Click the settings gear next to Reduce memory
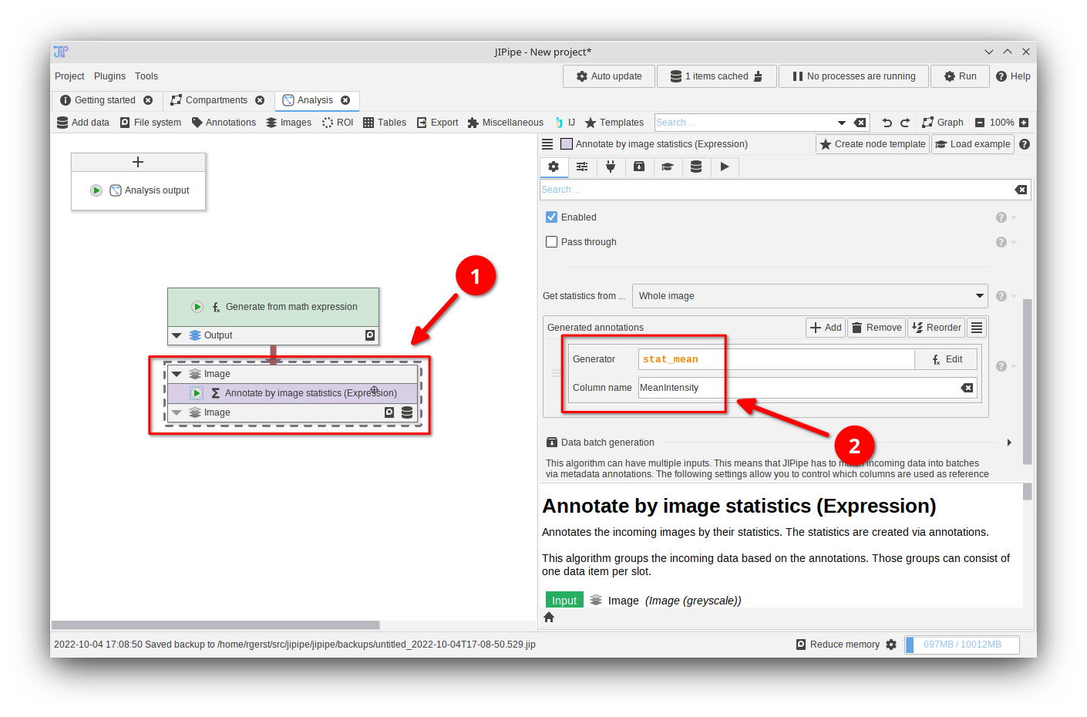Image resolution: width=1087 pixels, height=717 pixels. 891,645
